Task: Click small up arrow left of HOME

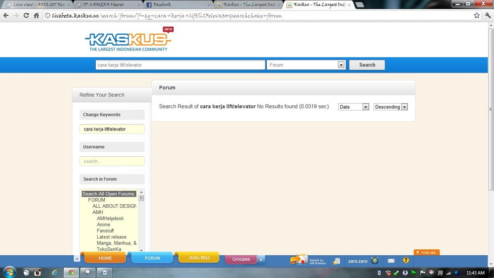Action: 77,259
